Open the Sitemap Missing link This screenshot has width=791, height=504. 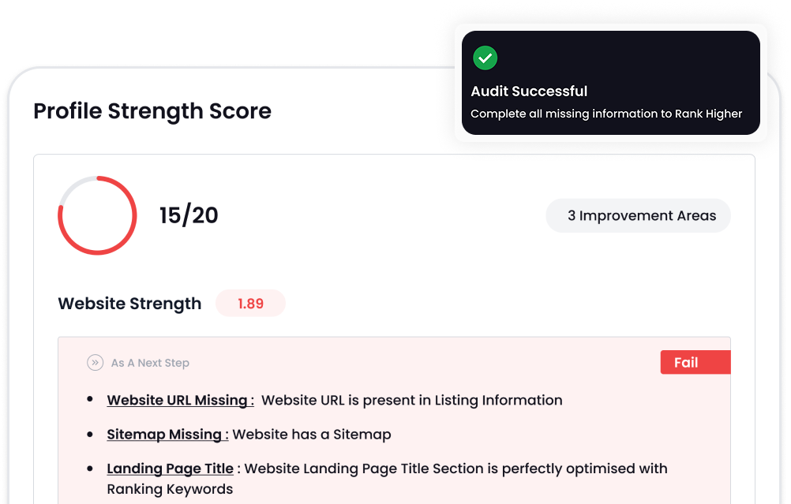pyautogui.click(x=167, y=435)
